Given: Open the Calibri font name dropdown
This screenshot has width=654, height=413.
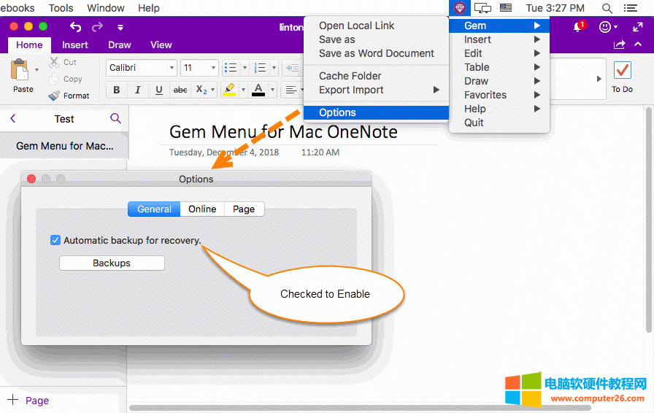Looking at the screenshot, I should 172,68.
